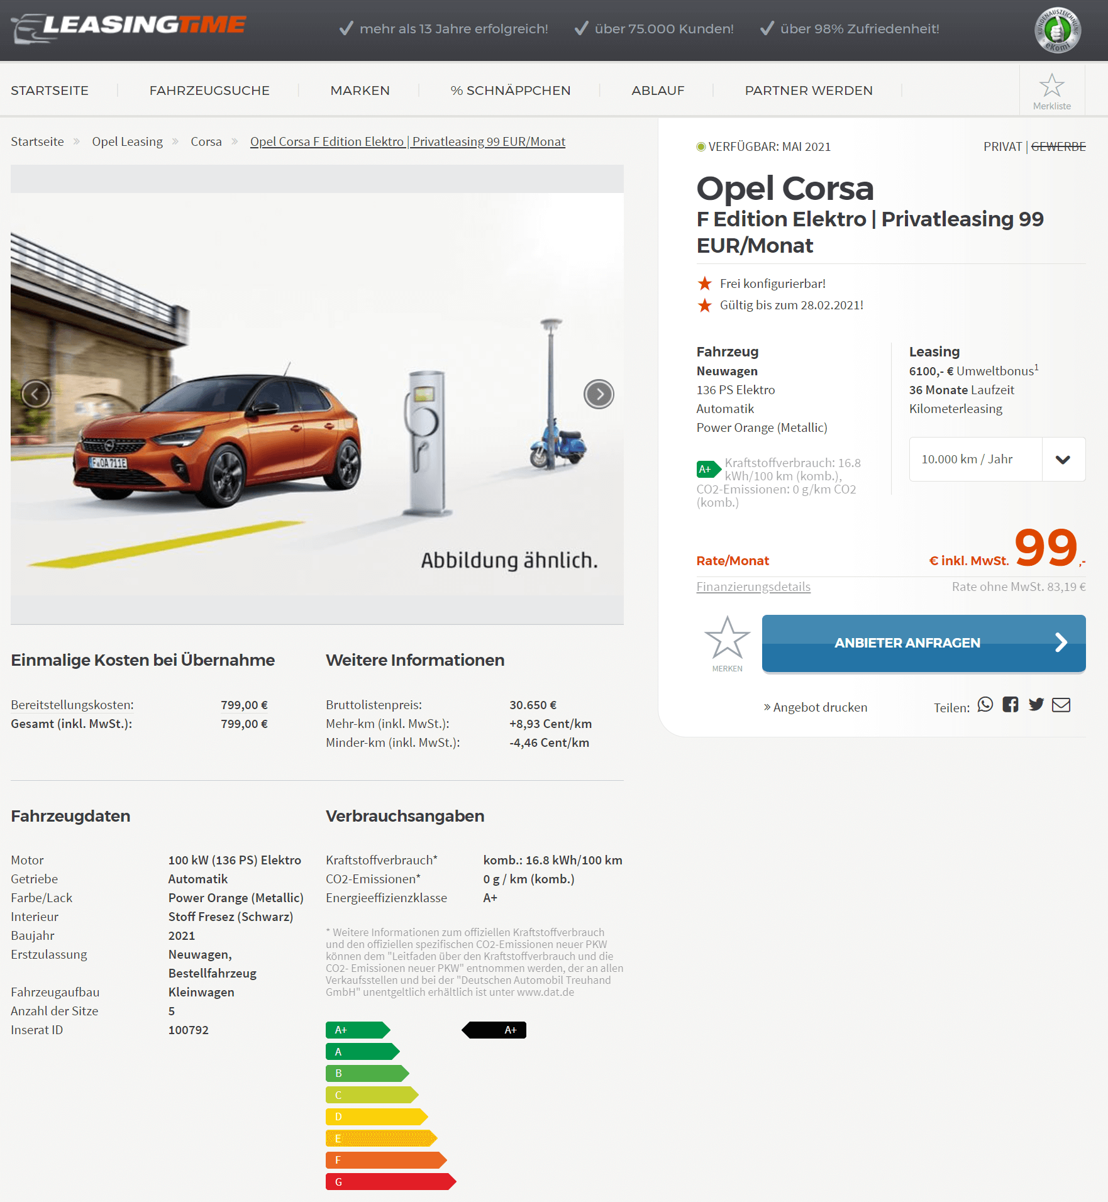Image resolution: width=1108 pixels, height=1202 pixels.
Task: Click '100 kW (136 PS) Elektro' motor value
Action: (235, 860)
